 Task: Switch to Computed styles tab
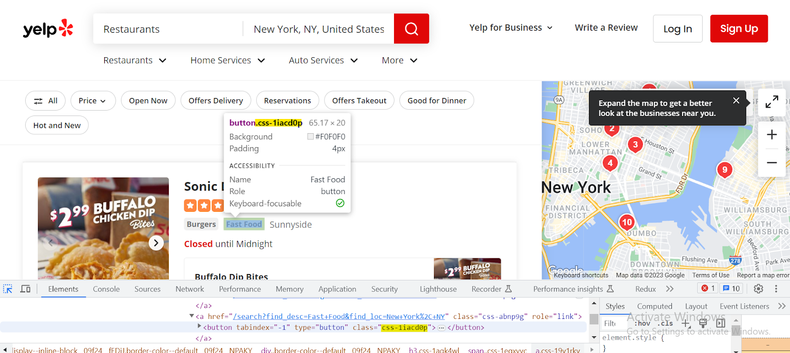click(x=655, y=306)
